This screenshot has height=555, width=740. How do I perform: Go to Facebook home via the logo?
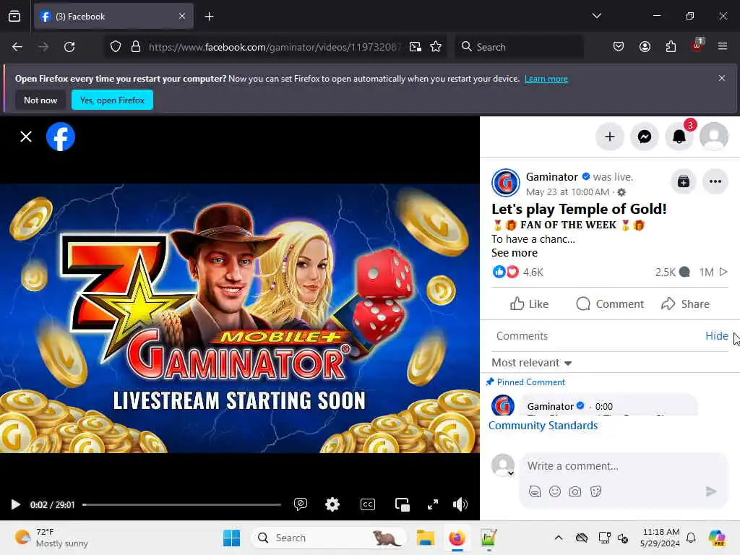click(61, 137)
